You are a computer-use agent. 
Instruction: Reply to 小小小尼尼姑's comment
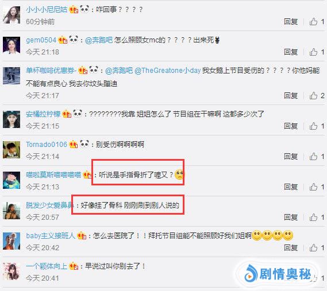[291, 21]
